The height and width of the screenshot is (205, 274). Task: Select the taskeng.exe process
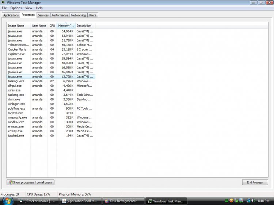pos(51,95)
